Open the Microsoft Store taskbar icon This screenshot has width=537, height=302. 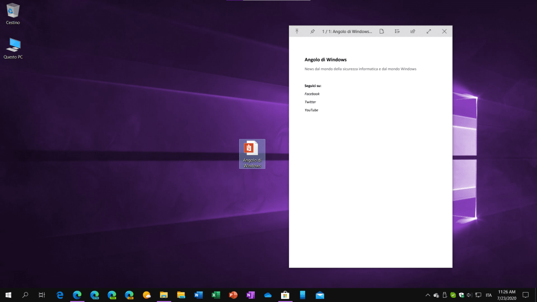click(x=285, y=295)
